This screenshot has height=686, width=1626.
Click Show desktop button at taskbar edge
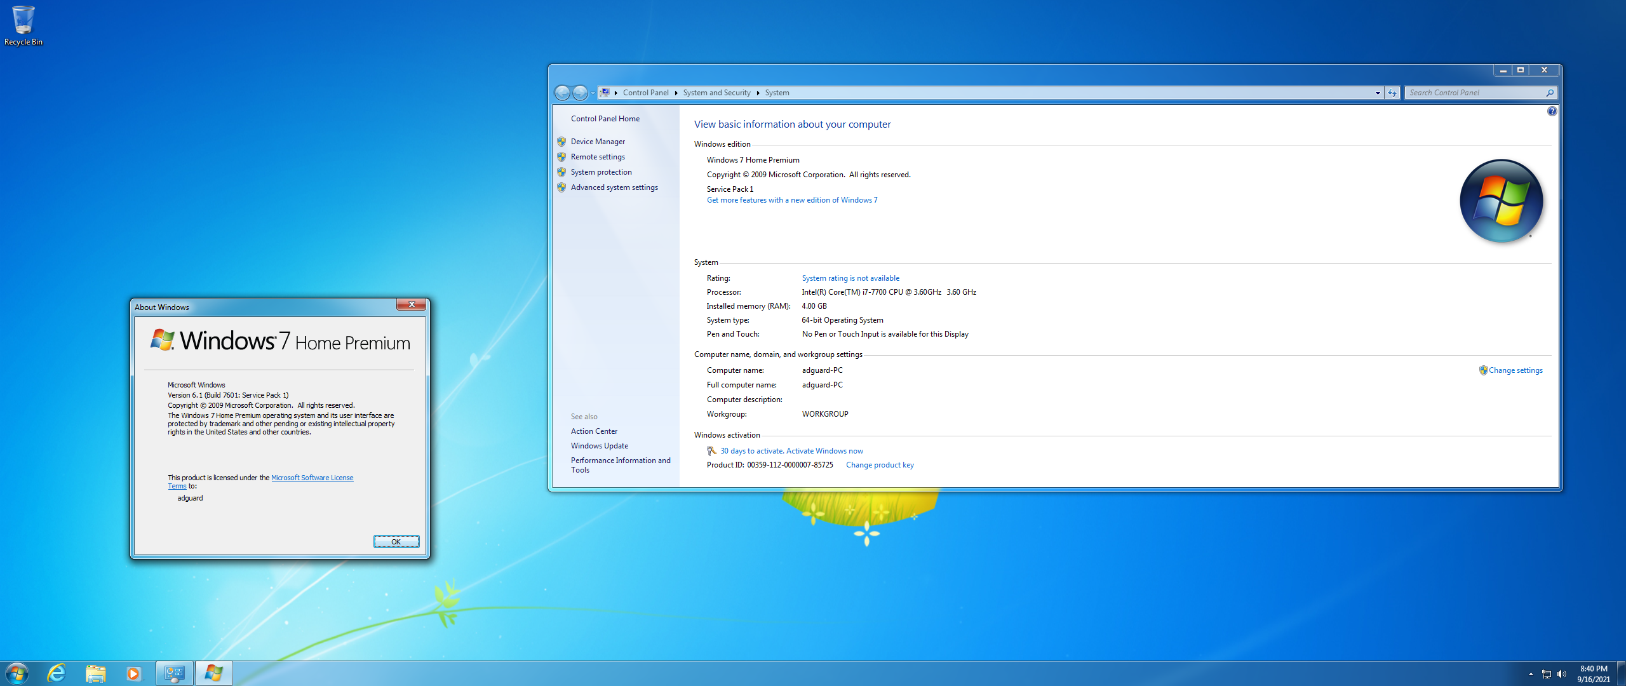[x=1622, y=673]
